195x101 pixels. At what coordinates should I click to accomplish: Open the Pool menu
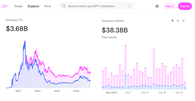point(48,6)
